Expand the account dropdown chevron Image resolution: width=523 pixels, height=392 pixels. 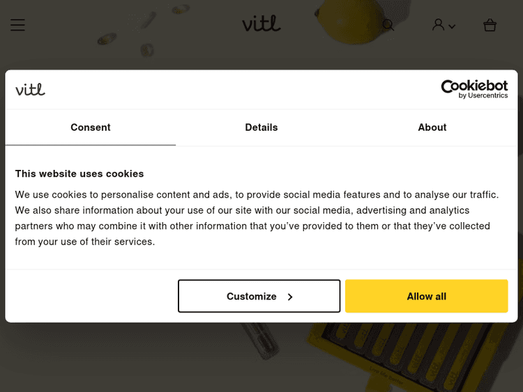[x=452, y=26]
